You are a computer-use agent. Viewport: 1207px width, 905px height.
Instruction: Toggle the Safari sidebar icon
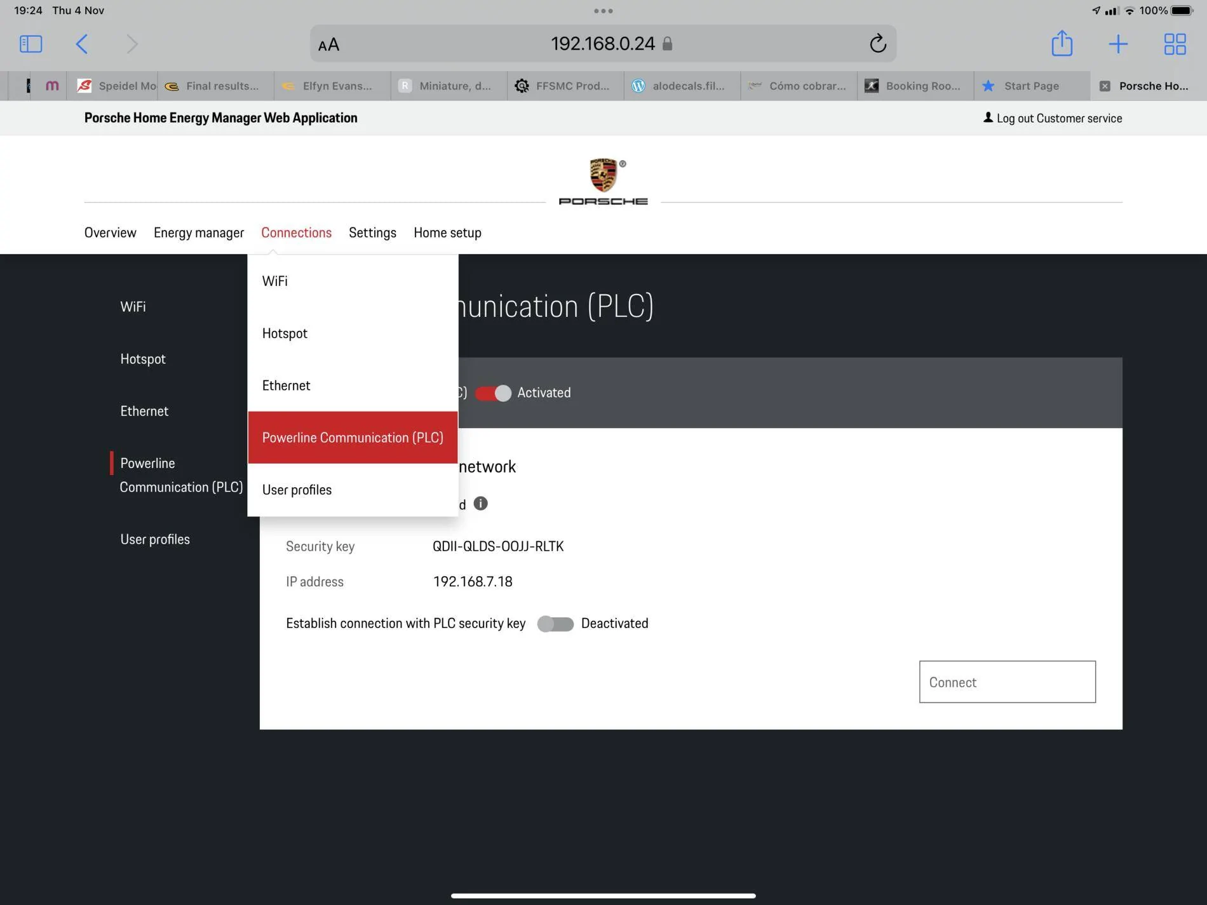pos(30,44)
